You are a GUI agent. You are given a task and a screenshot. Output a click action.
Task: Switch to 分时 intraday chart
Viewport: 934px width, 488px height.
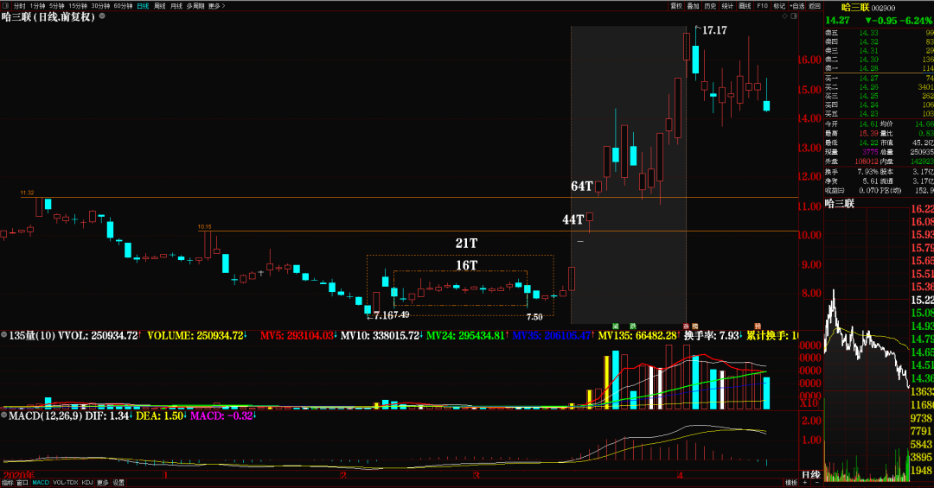pos(20,6)
